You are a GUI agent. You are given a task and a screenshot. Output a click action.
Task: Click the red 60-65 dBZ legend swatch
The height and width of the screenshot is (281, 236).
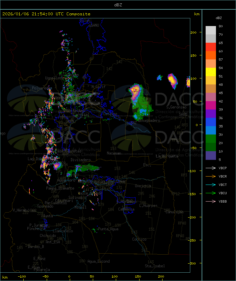(x=211, y=47)
